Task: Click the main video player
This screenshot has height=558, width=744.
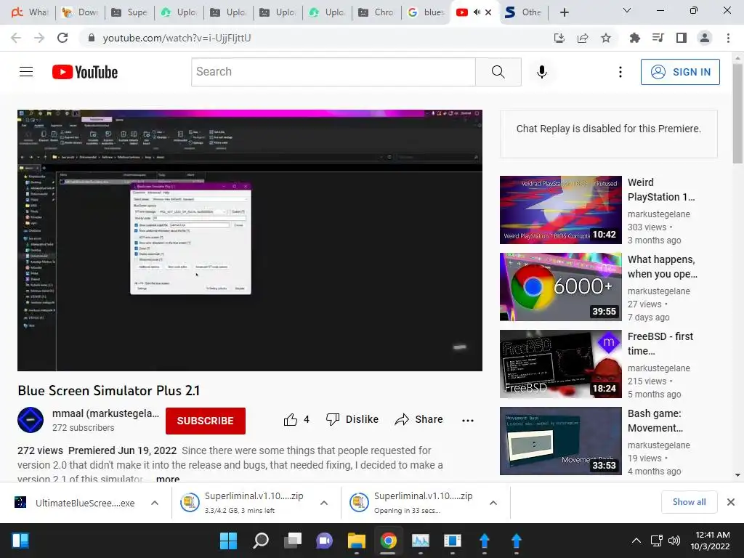Action: click(x=250, y=240)
